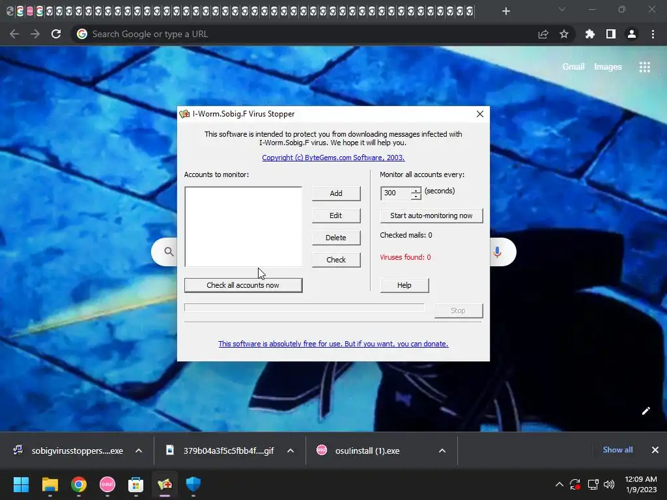This screenshot has width=667, height=500.
Task: Open Chrome profile icon
Action: pyautogui.click(x=632, y=34)
